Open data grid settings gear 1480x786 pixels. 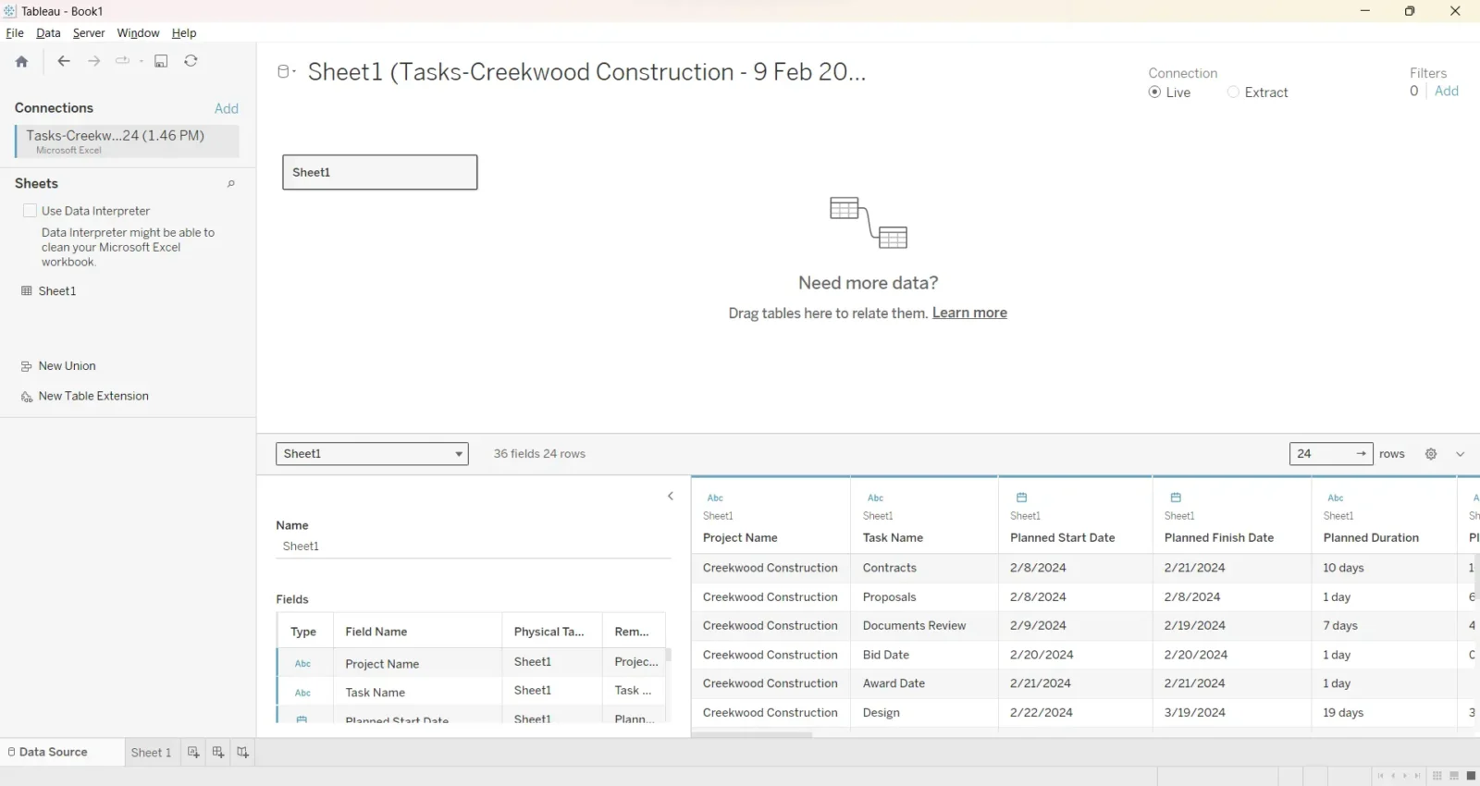[1431, 454]
